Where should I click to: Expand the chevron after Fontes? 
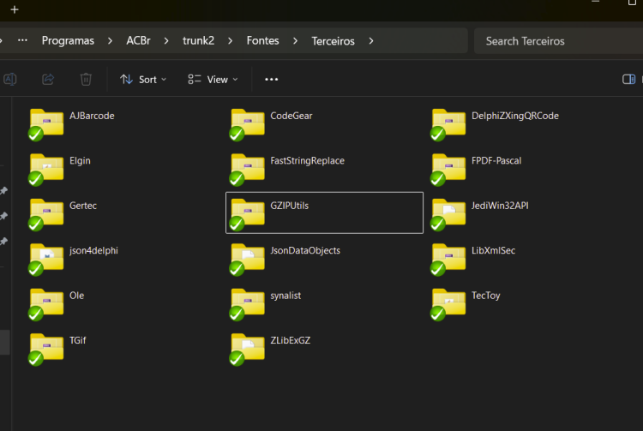point(295,41)
